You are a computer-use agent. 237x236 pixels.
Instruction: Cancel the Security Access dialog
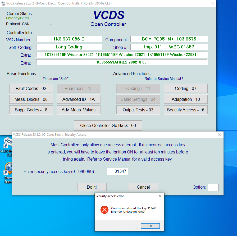143,187
